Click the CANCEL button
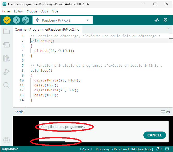The width and height of the screenshot is (173, 152). pos(155,135)
